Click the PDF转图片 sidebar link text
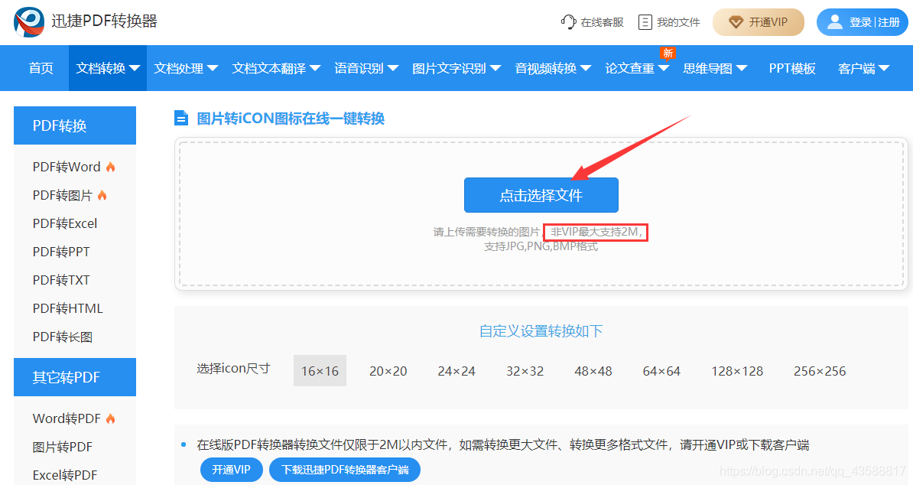 point(62,195)
